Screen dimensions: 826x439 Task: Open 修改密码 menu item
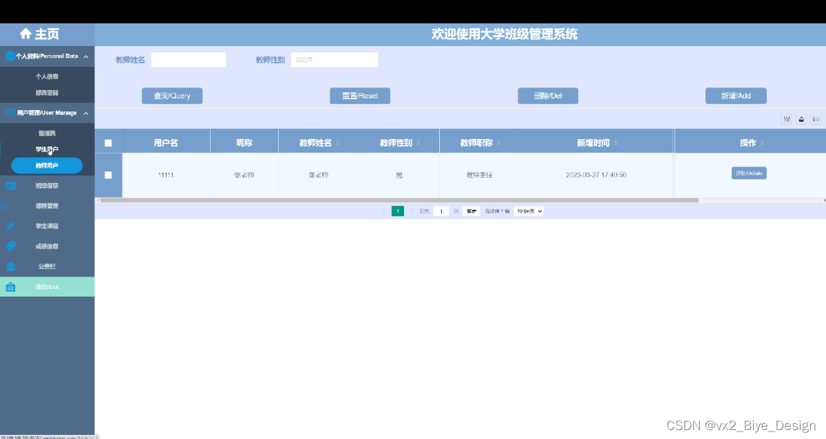47,92
